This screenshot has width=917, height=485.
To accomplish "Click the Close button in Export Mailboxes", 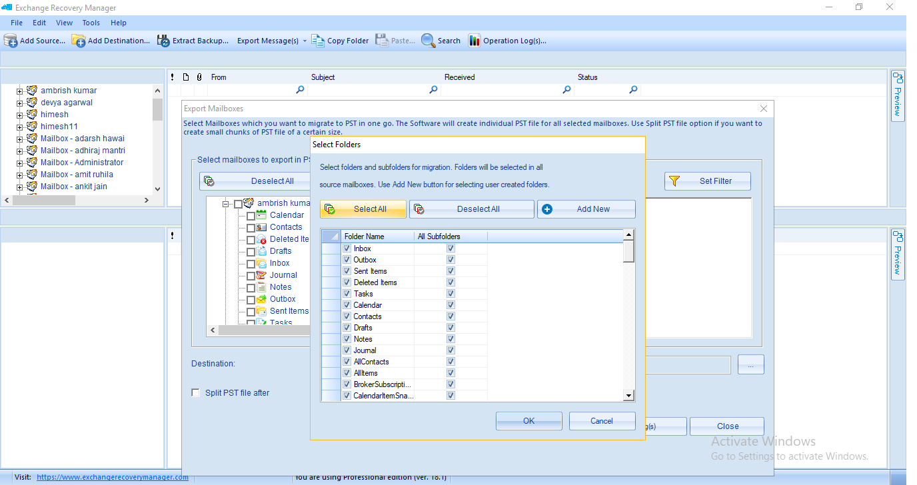I will [727, 426].
